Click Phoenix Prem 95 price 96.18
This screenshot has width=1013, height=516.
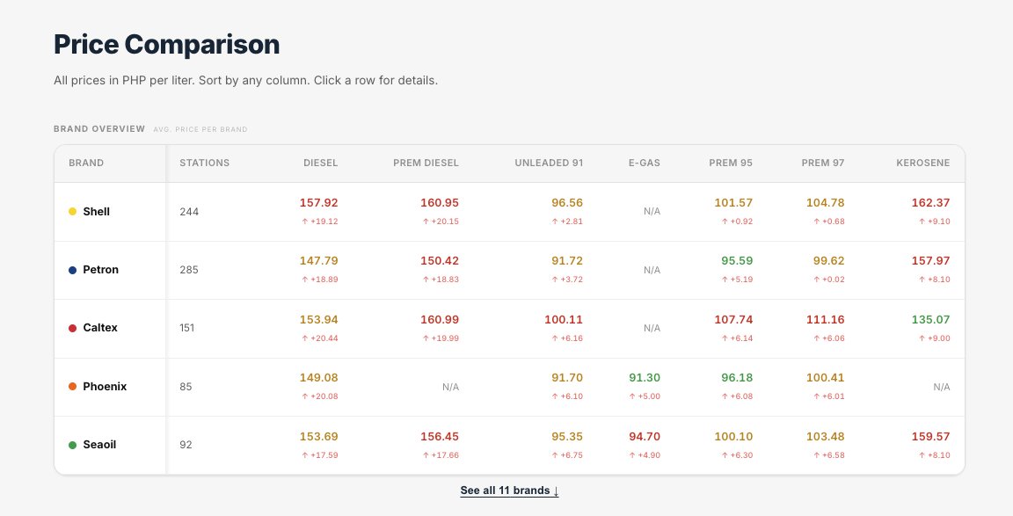[x=737, y=378]
